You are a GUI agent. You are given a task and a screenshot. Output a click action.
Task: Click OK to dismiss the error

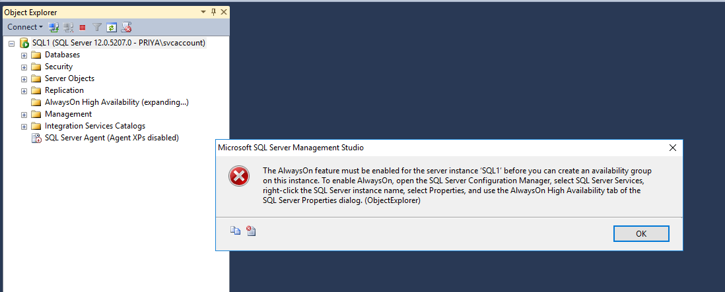640,233
